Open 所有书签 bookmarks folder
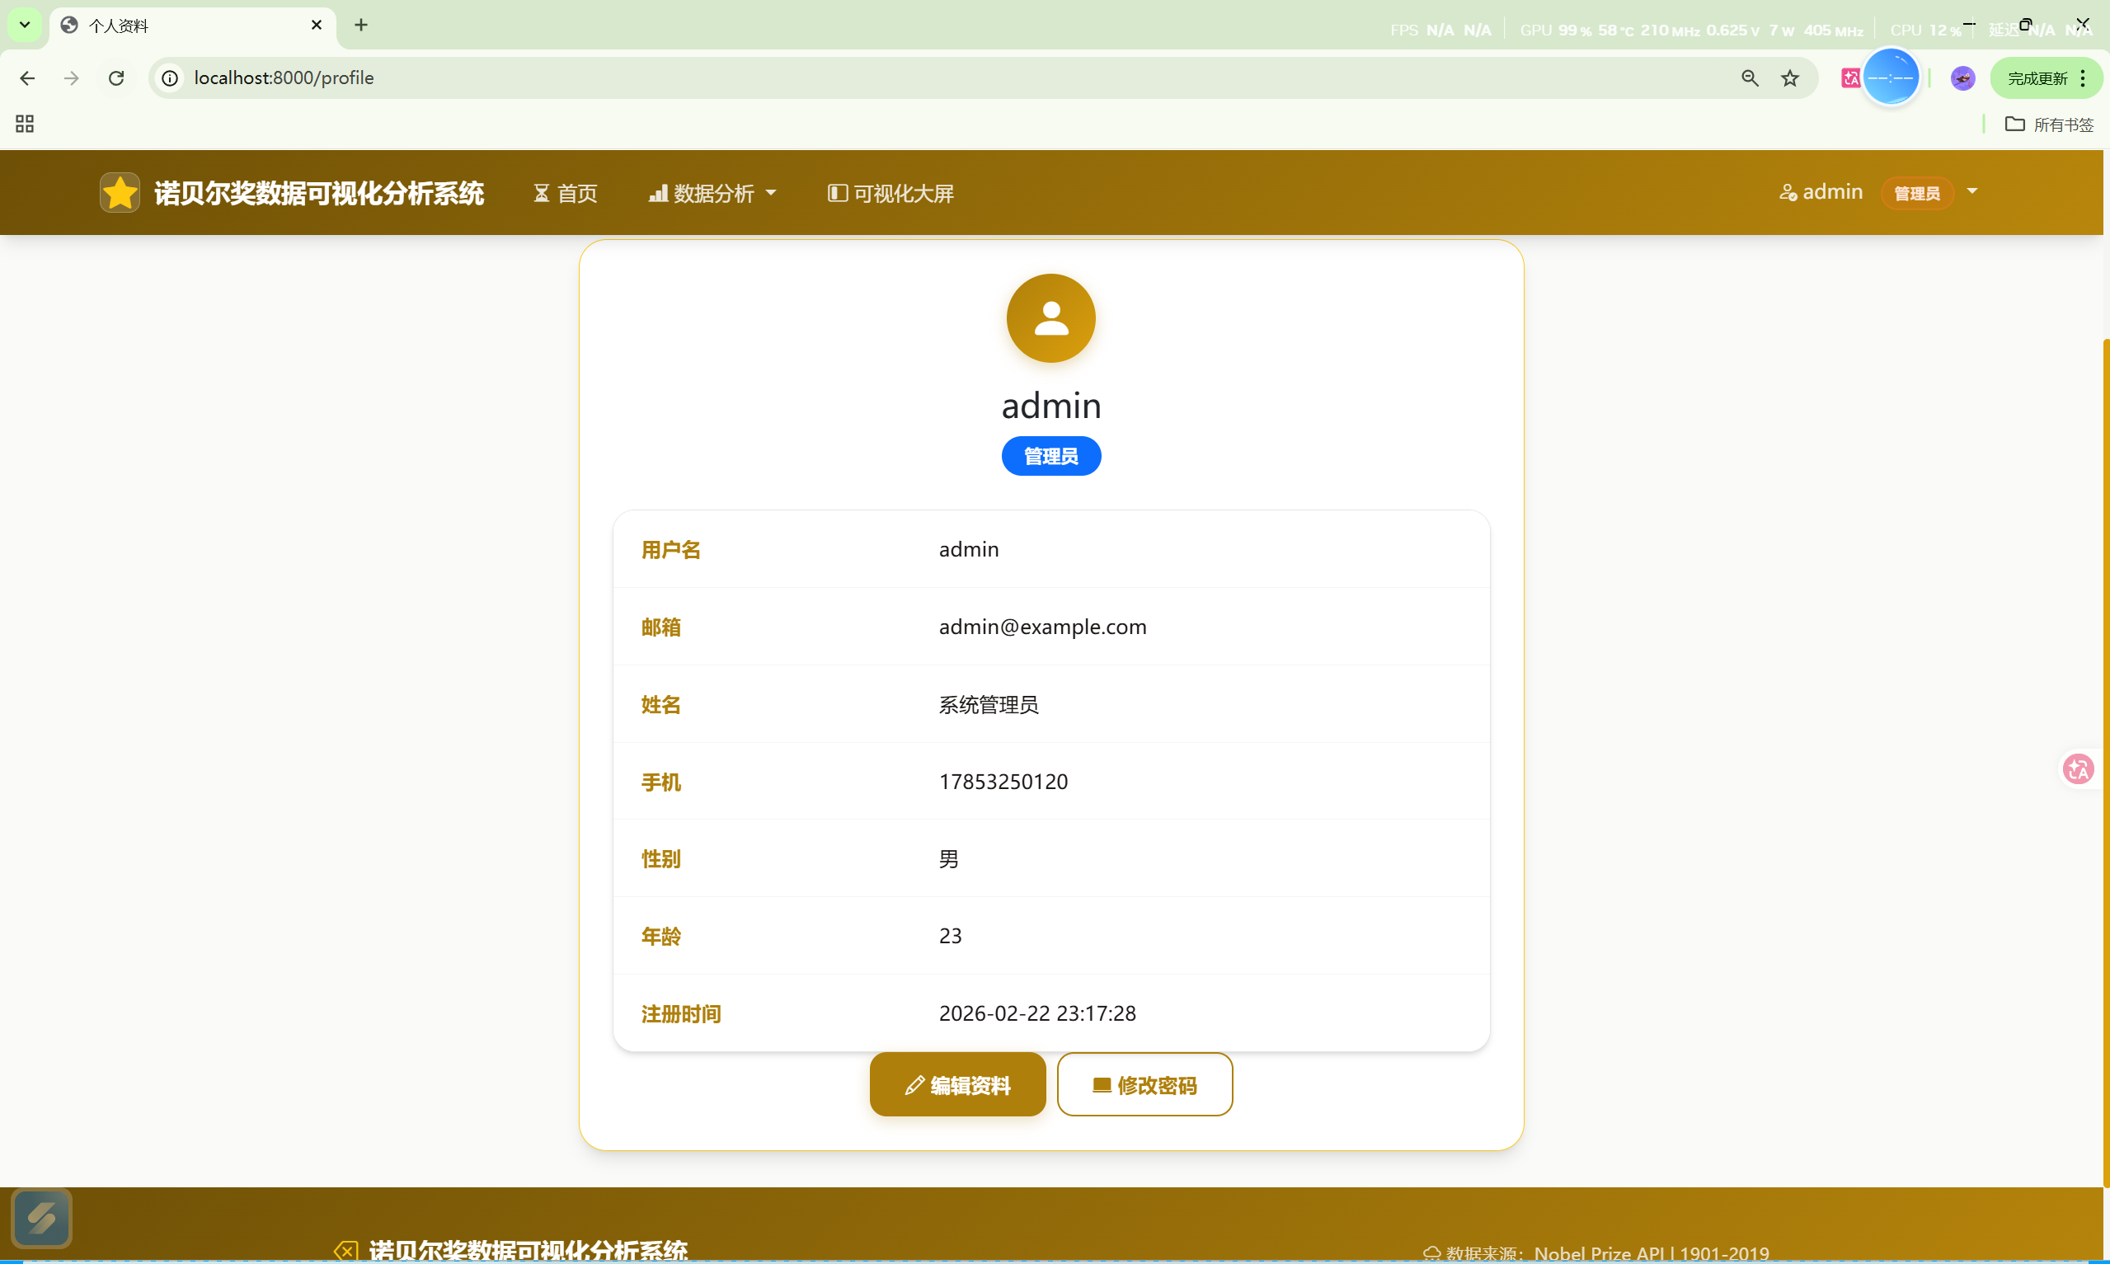Screen dimensions: 2110x1264 coord(2049,125)
